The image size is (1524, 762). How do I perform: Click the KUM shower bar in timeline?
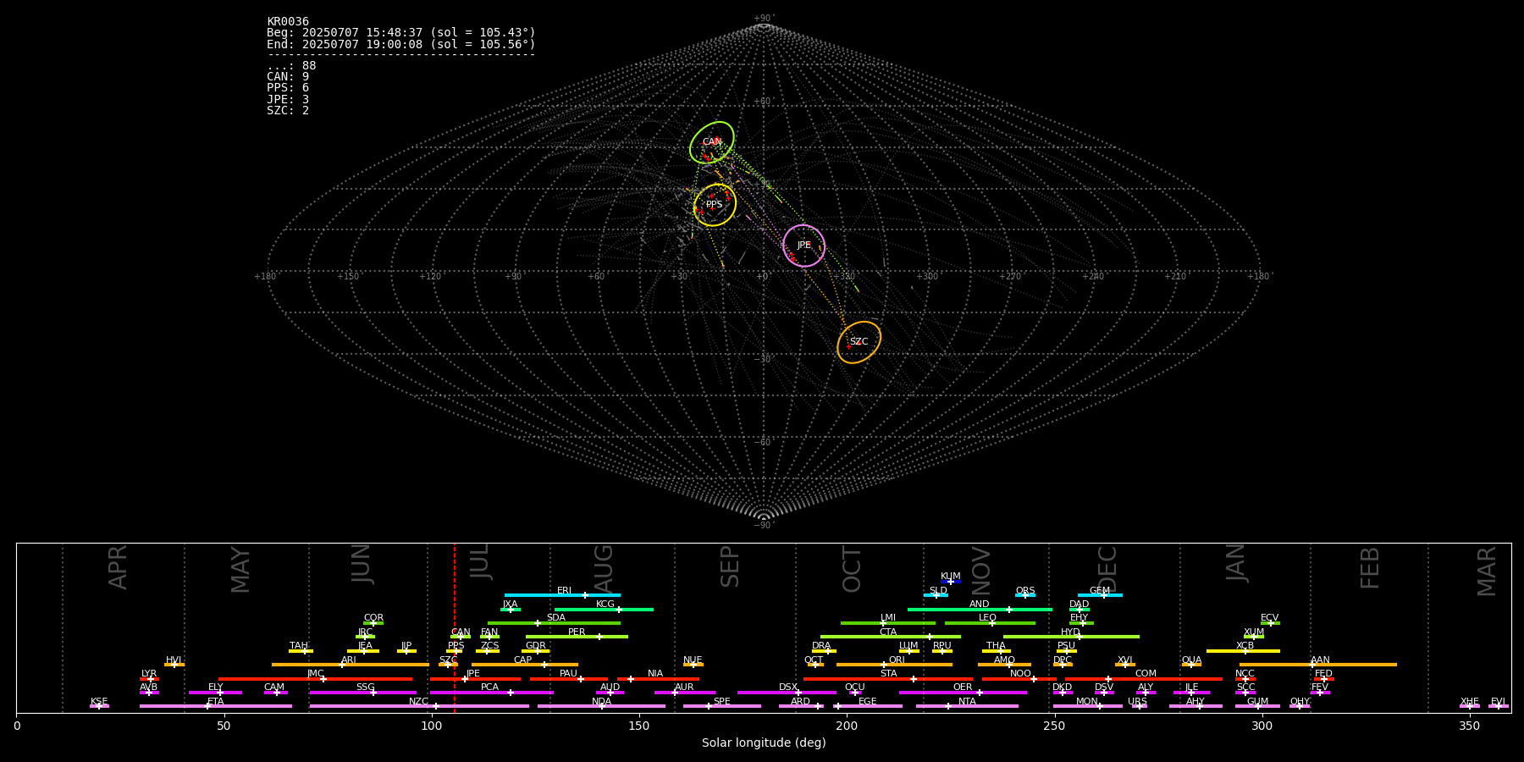coord(951,582)
